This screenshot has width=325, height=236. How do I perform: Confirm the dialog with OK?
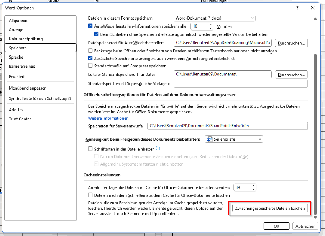pos(276,226)
